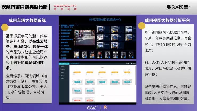Click the heading 威目车辆大数据系统
Viewport: 197px width, 111px height.
click(x=27, y=20)
